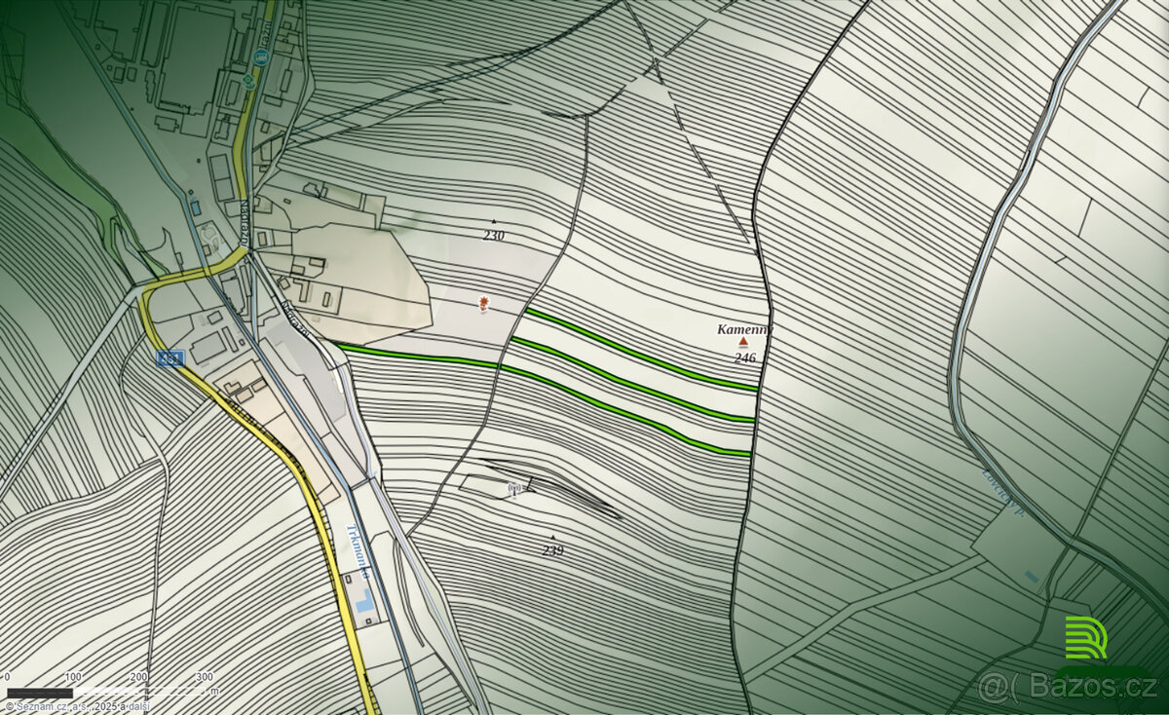Click the 300 mark on the scale bar
This screenshot has height=715, width=1169.
pos(205,676)
